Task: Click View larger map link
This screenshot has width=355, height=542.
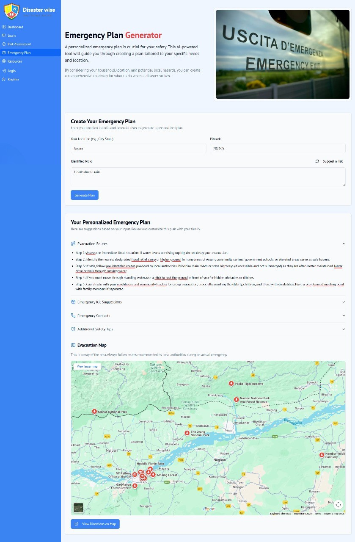Action: [x=87, y=366]
